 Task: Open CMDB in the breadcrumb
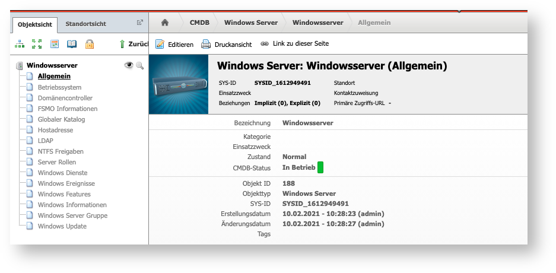pyautogui.click(x=199, y=23)
